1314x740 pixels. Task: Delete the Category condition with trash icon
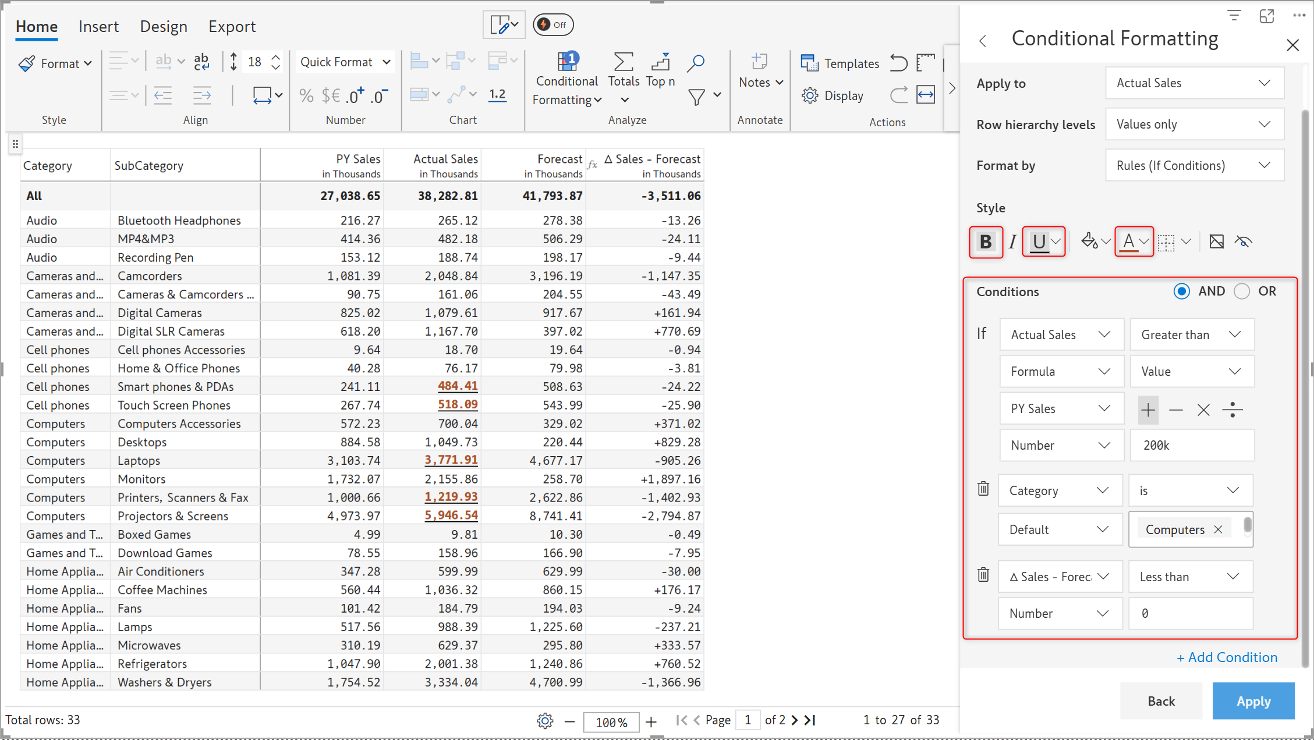(983, 489)
